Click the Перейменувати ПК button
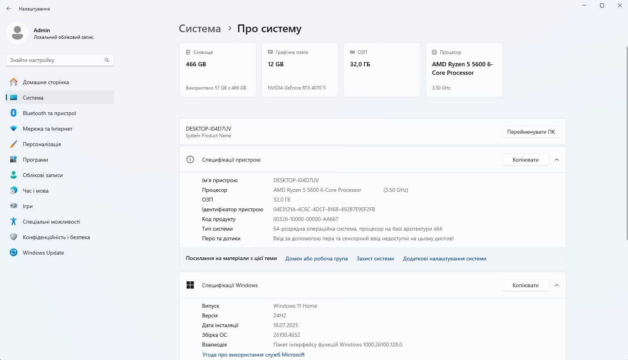Viewport: 628px width, 360px height. click(531, 132)
